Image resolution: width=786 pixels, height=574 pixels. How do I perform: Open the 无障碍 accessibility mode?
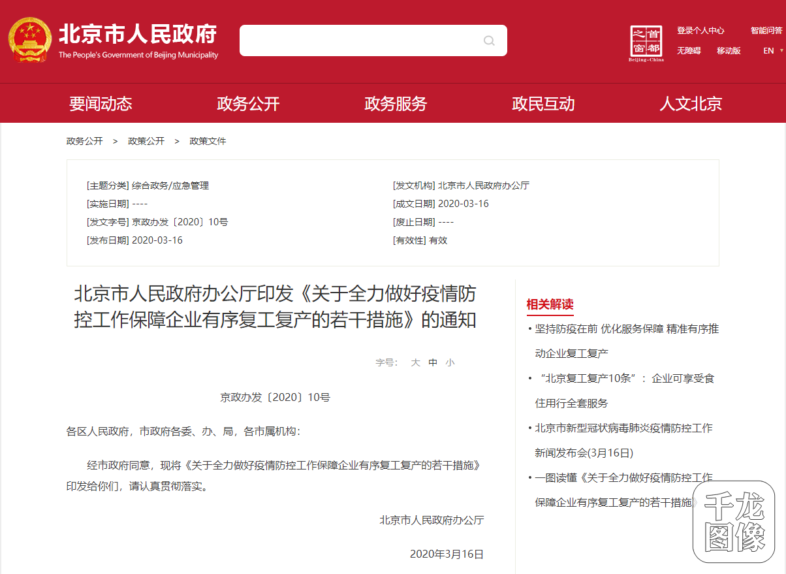pos(688,50)
